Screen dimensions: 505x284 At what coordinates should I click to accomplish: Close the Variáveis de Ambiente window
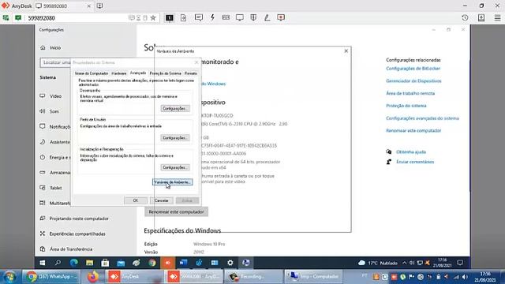pyautogui.click(x=346, y=50)
